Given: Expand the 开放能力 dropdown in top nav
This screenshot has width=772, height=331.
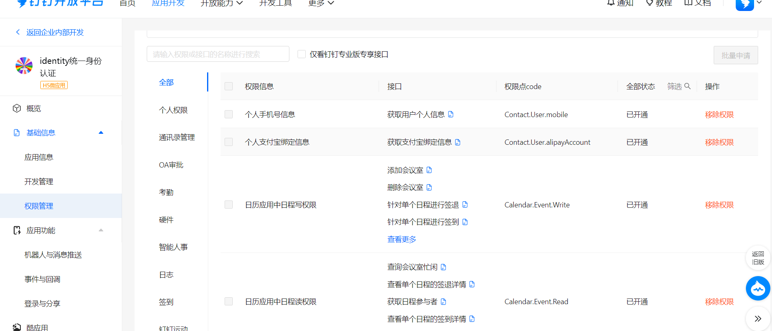Looking at the screenshot, I should [222, 3].
